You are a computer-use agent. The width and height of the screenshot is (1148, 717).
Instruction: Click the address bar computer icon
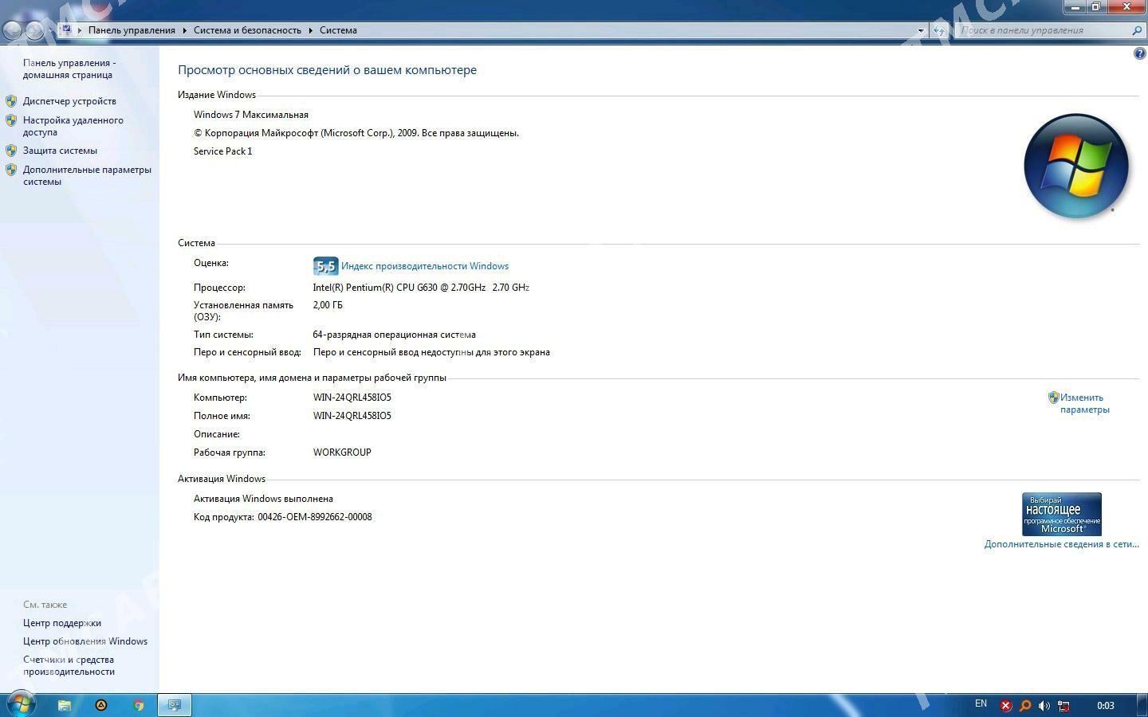[66, 29]
